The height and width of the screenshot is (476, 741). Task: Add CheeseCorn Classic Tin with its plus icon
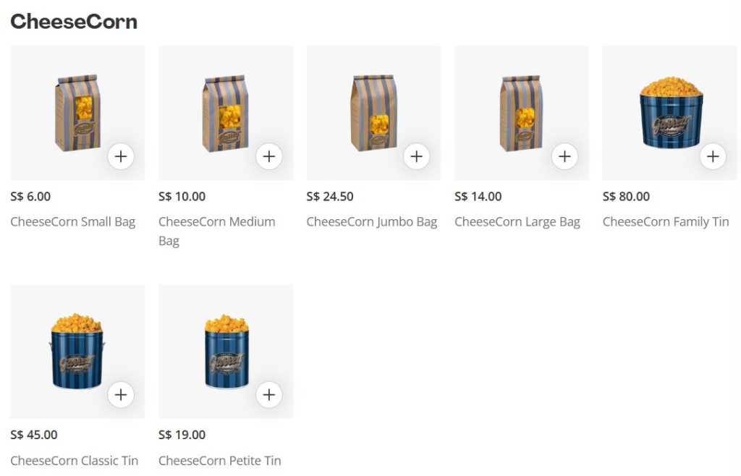click(121, 395)
